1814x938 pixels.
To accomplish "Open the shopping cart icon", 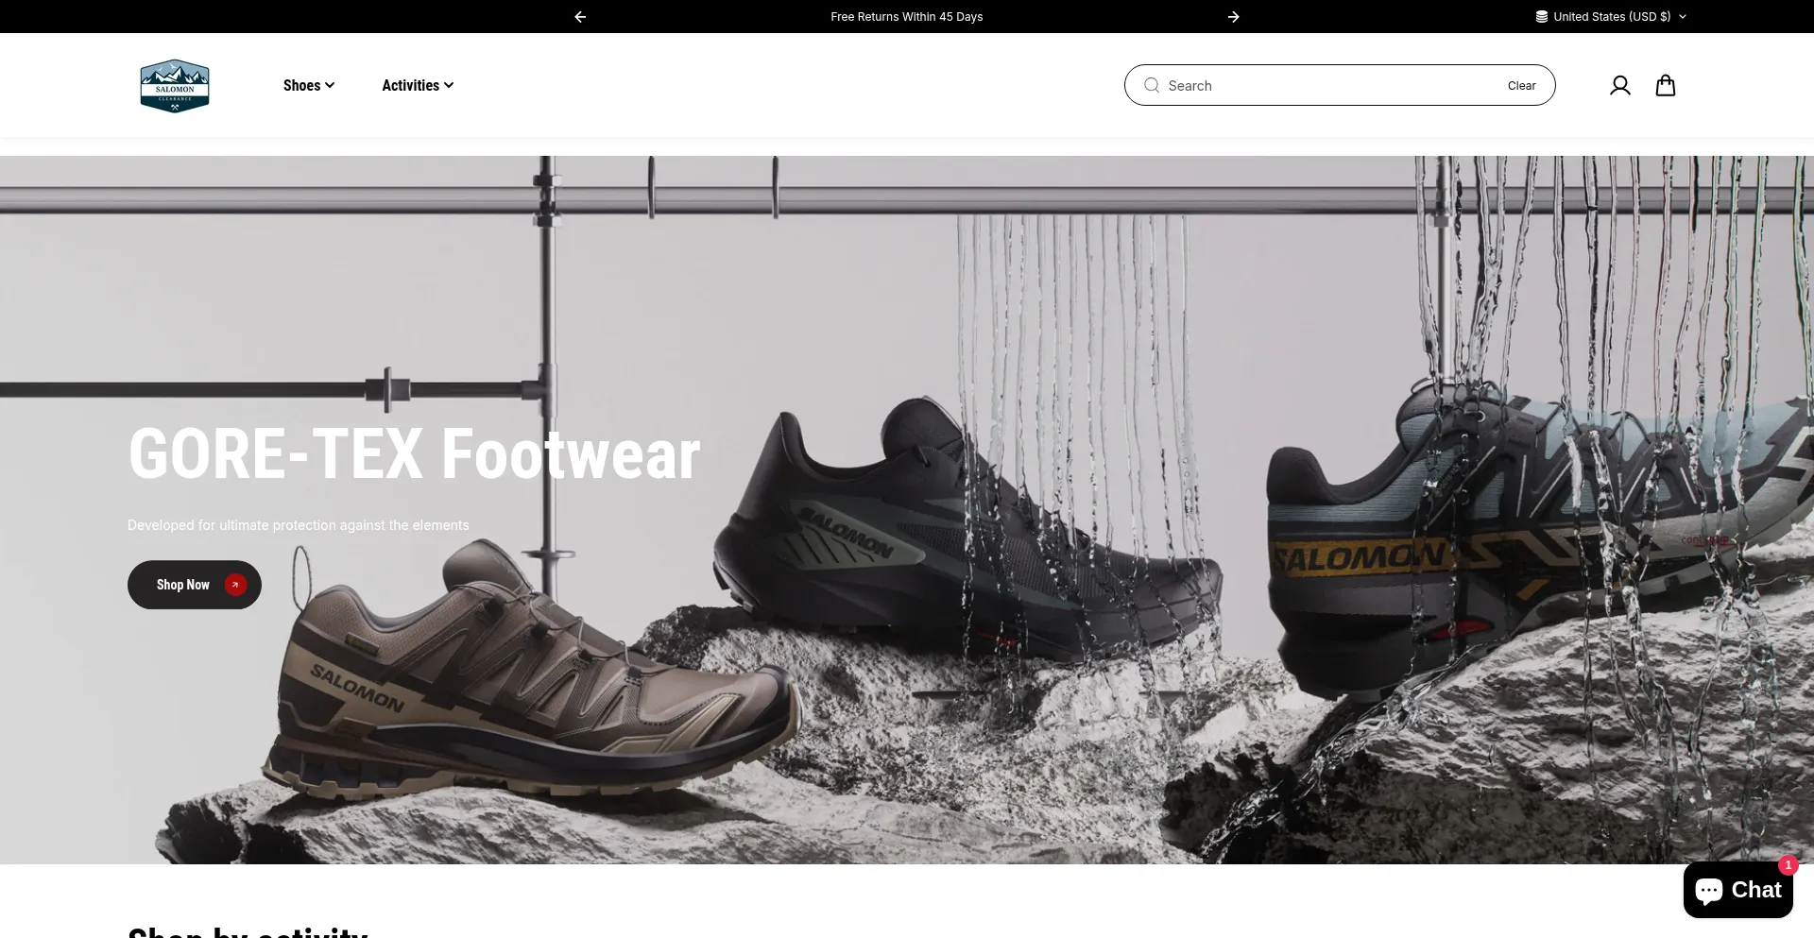I will click(x=1665, y=85).
